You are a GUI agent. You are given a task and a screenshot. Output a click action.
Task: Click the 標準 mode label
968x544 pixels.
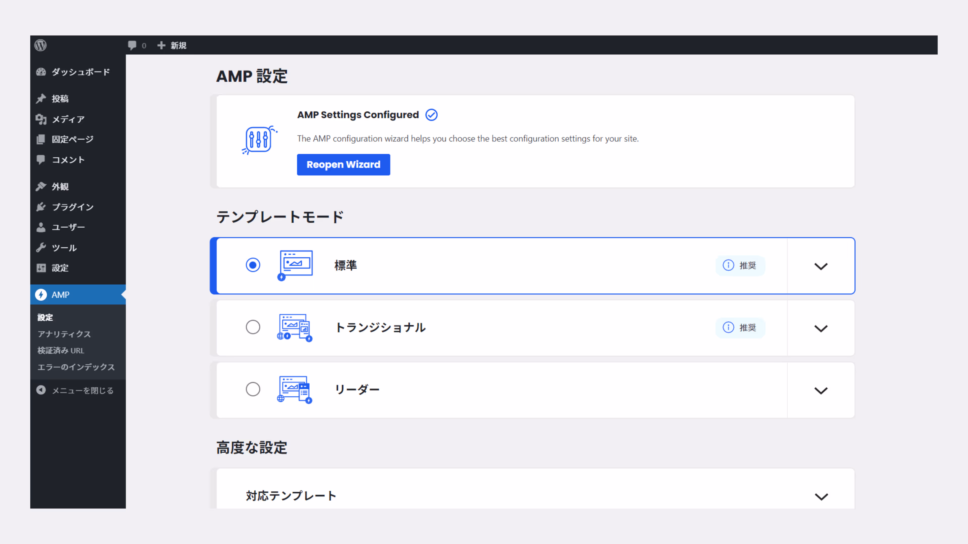click(346, 265)
